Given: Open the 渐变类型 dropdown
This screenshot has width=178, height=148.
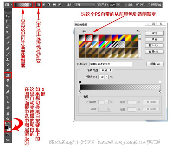Looking at the screenshot, I should pyautogui.click(x=106, y=70).
